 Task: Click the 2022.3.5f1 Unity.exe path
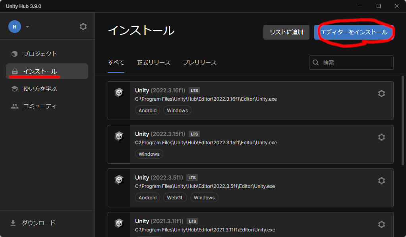(x=205, y=186)
